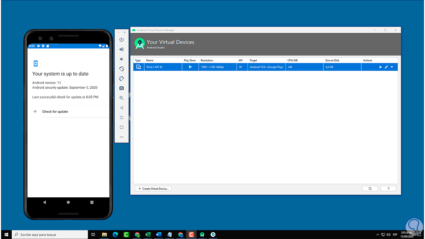This screenshot has width=425, height=239.
Task: Click the emulator toolbar Overview square
Action: (121, 127)
